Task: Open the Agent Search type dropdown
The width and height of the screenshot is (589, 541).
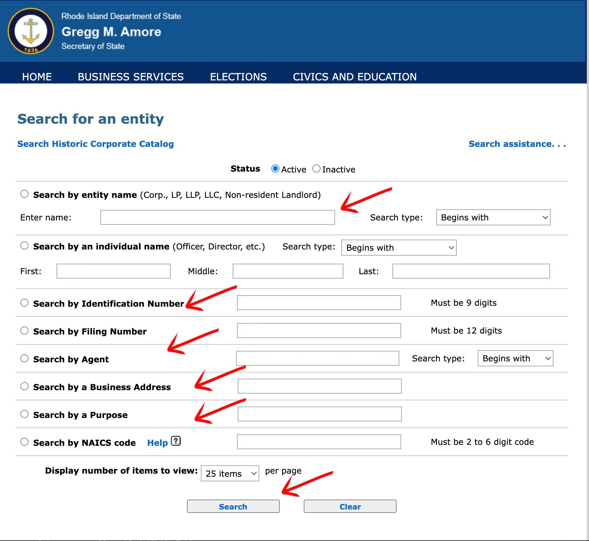Action: [515, 358]
